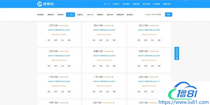Image resolution: width=210 pixels, height=105 pixels.
Task: Switch to the 全国快三 filter tab
Action: click(x=81, y=15)
